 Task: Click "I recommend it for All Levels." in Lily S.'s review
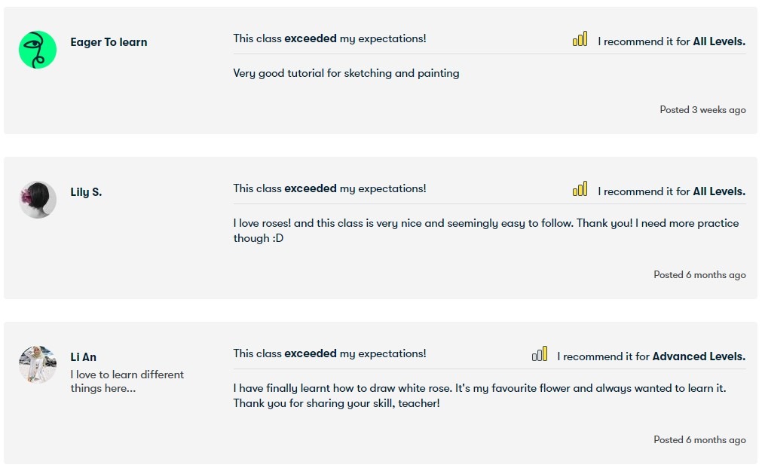(672, 191)
